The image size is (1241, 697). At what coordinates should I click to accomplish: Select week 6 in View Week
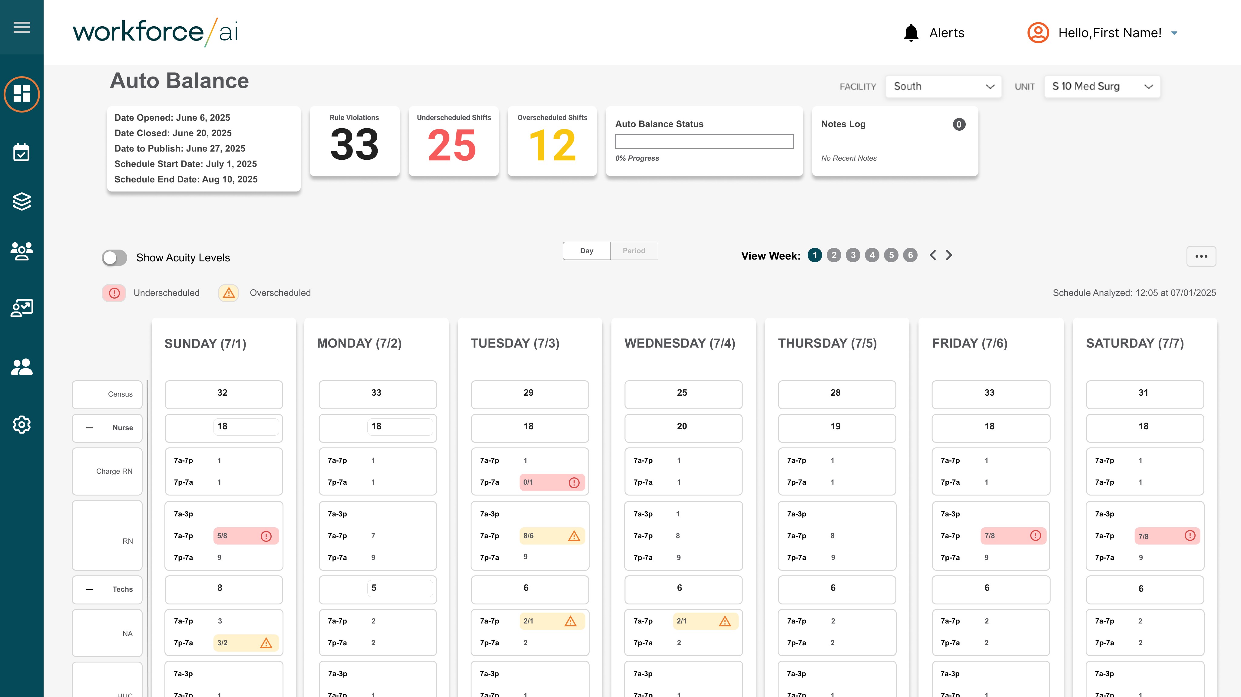(x=910, y=255)
